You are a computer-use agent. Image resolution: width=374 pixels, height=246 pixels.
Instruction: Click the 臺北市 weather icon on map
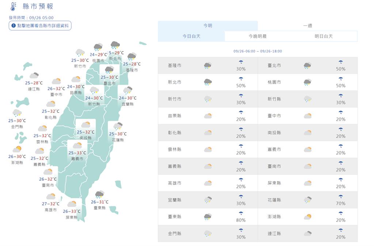(x=109, y=70)
